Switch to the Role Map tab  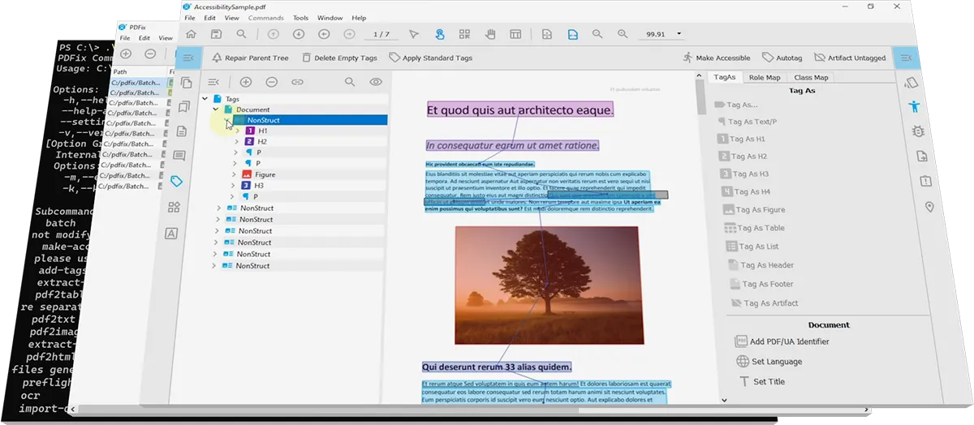764,78
